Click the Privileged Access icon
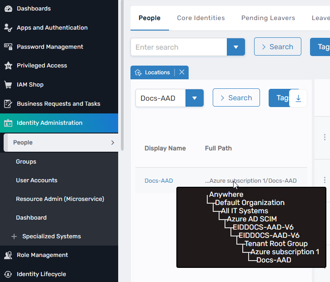The width and height of the screenshot is (330, 282). (8, 66)
